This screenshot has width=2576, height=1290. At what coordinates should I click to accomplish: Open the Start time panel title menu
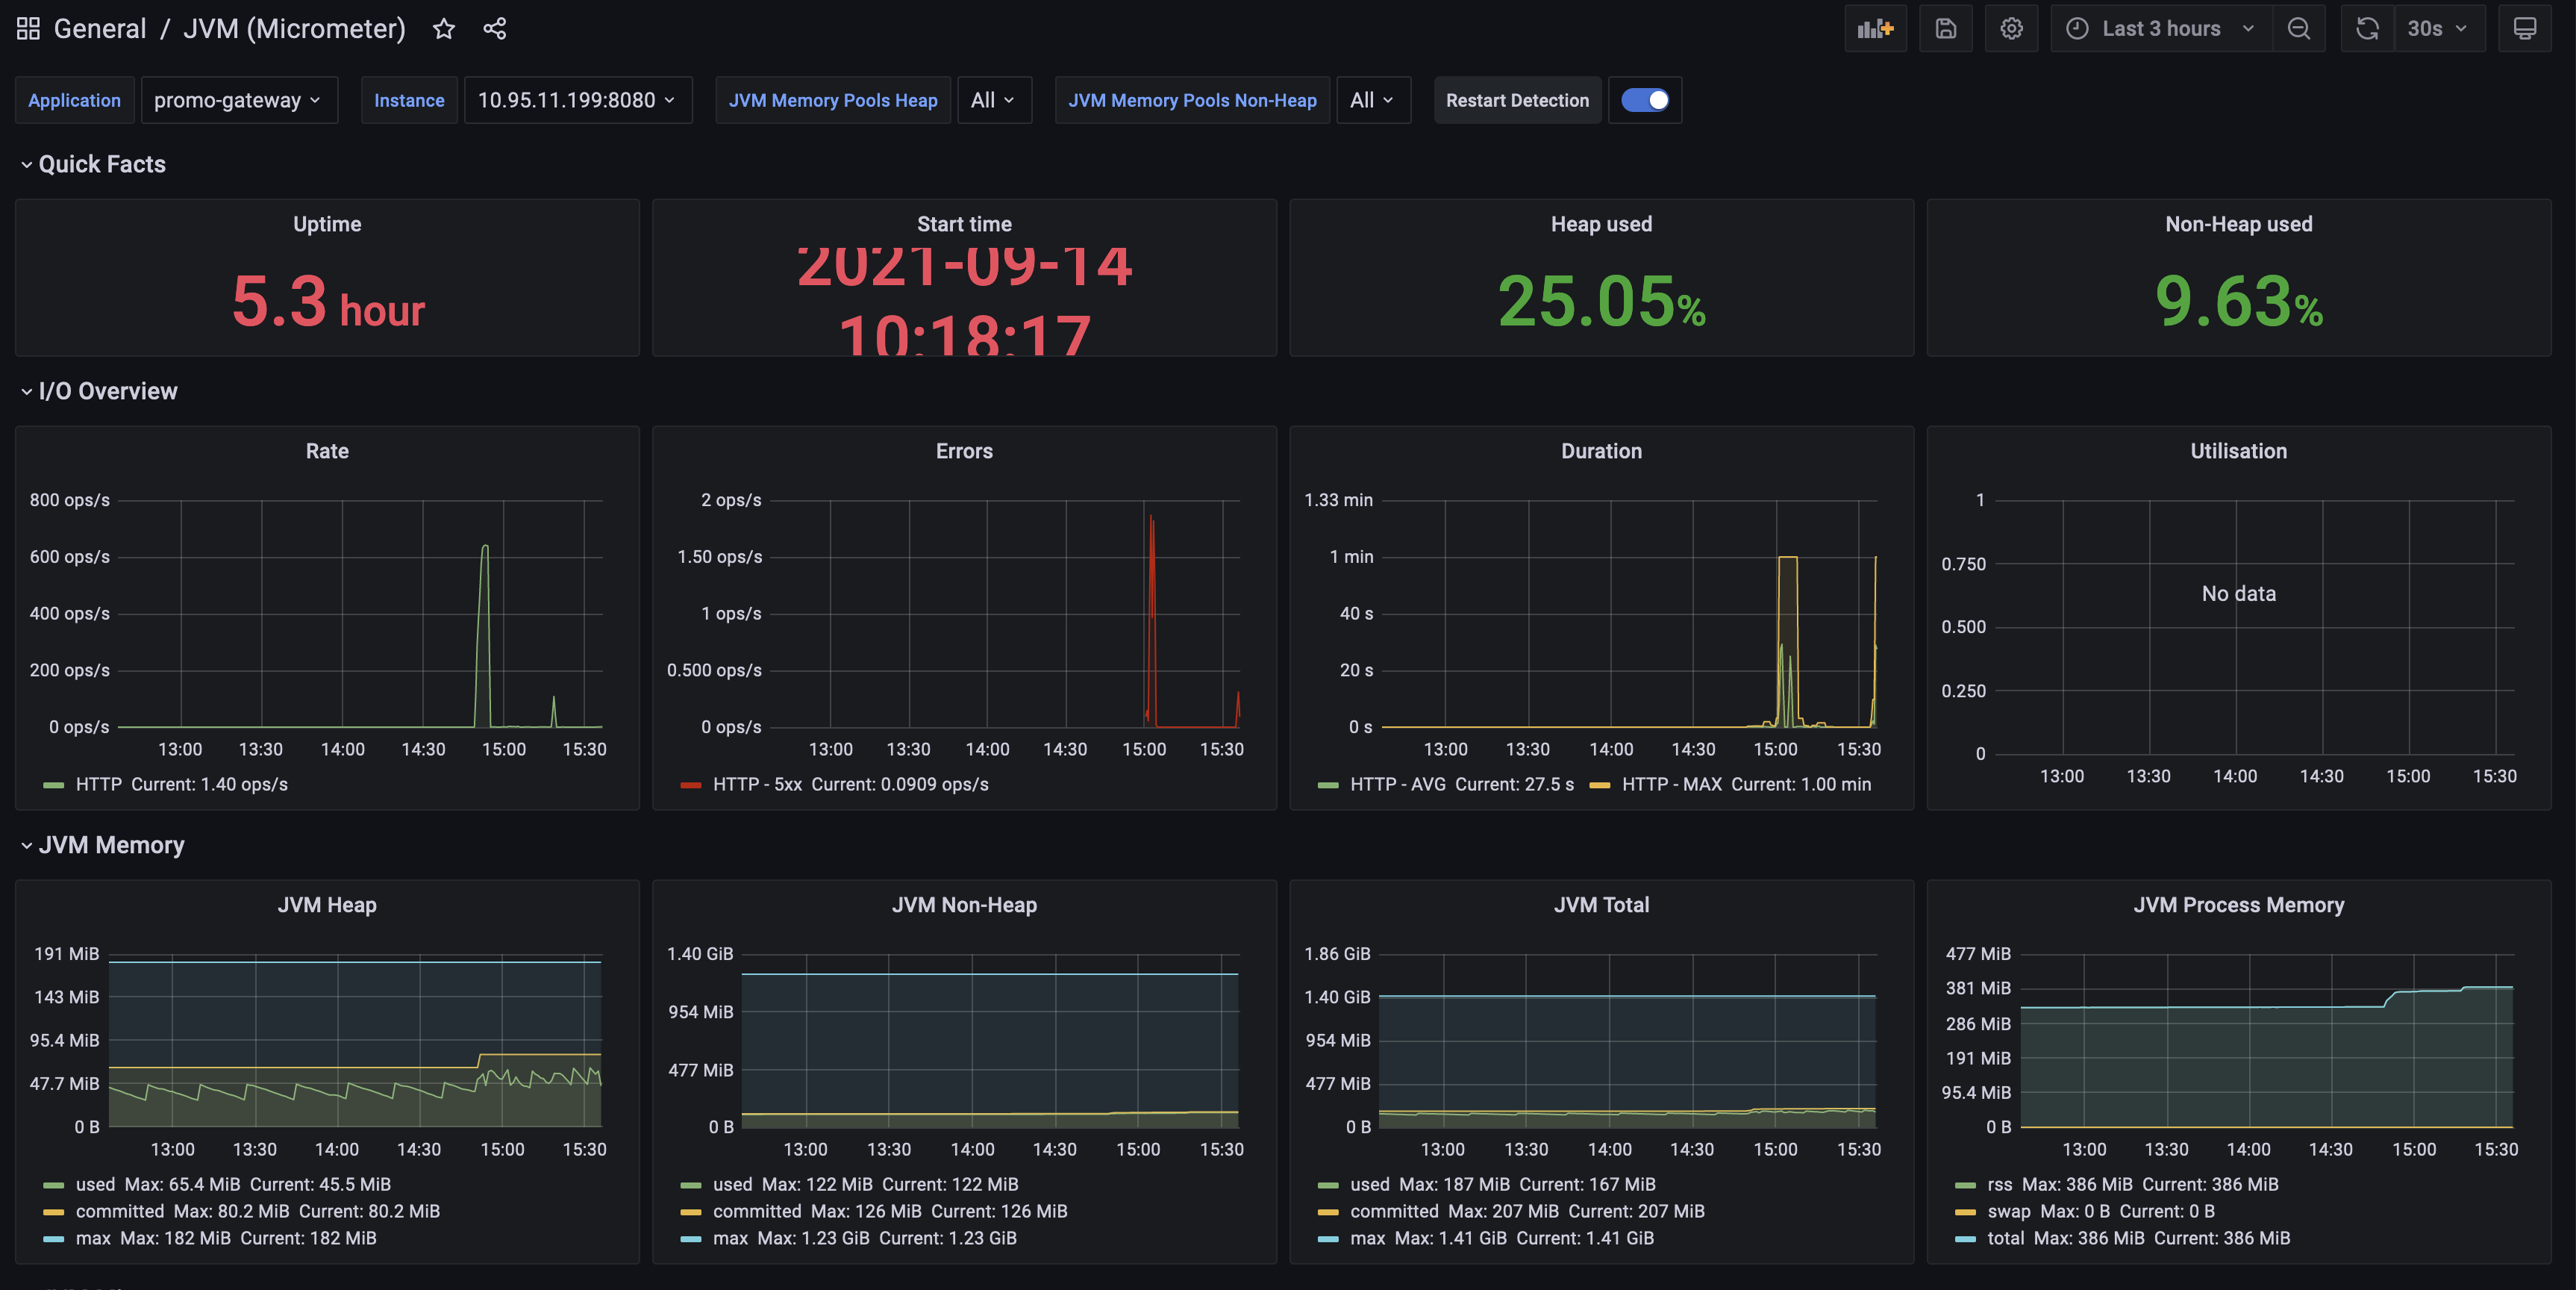(964, 224)
